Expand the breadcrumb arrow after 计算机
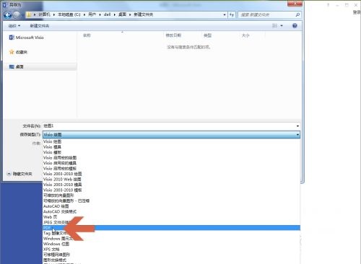 (x=54, y=14)
